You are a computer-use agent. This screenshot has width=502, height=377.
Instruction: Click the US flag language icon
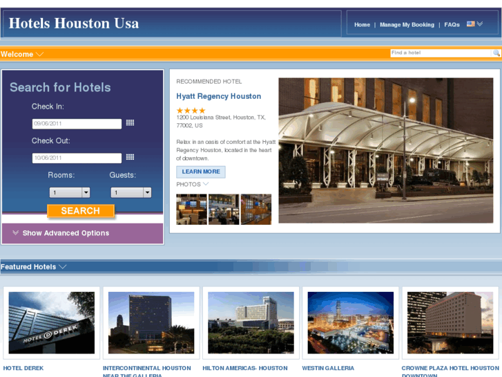[470, 24]
